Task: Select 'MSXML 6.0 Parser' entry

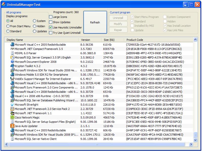Action: [x=26, y=53]
